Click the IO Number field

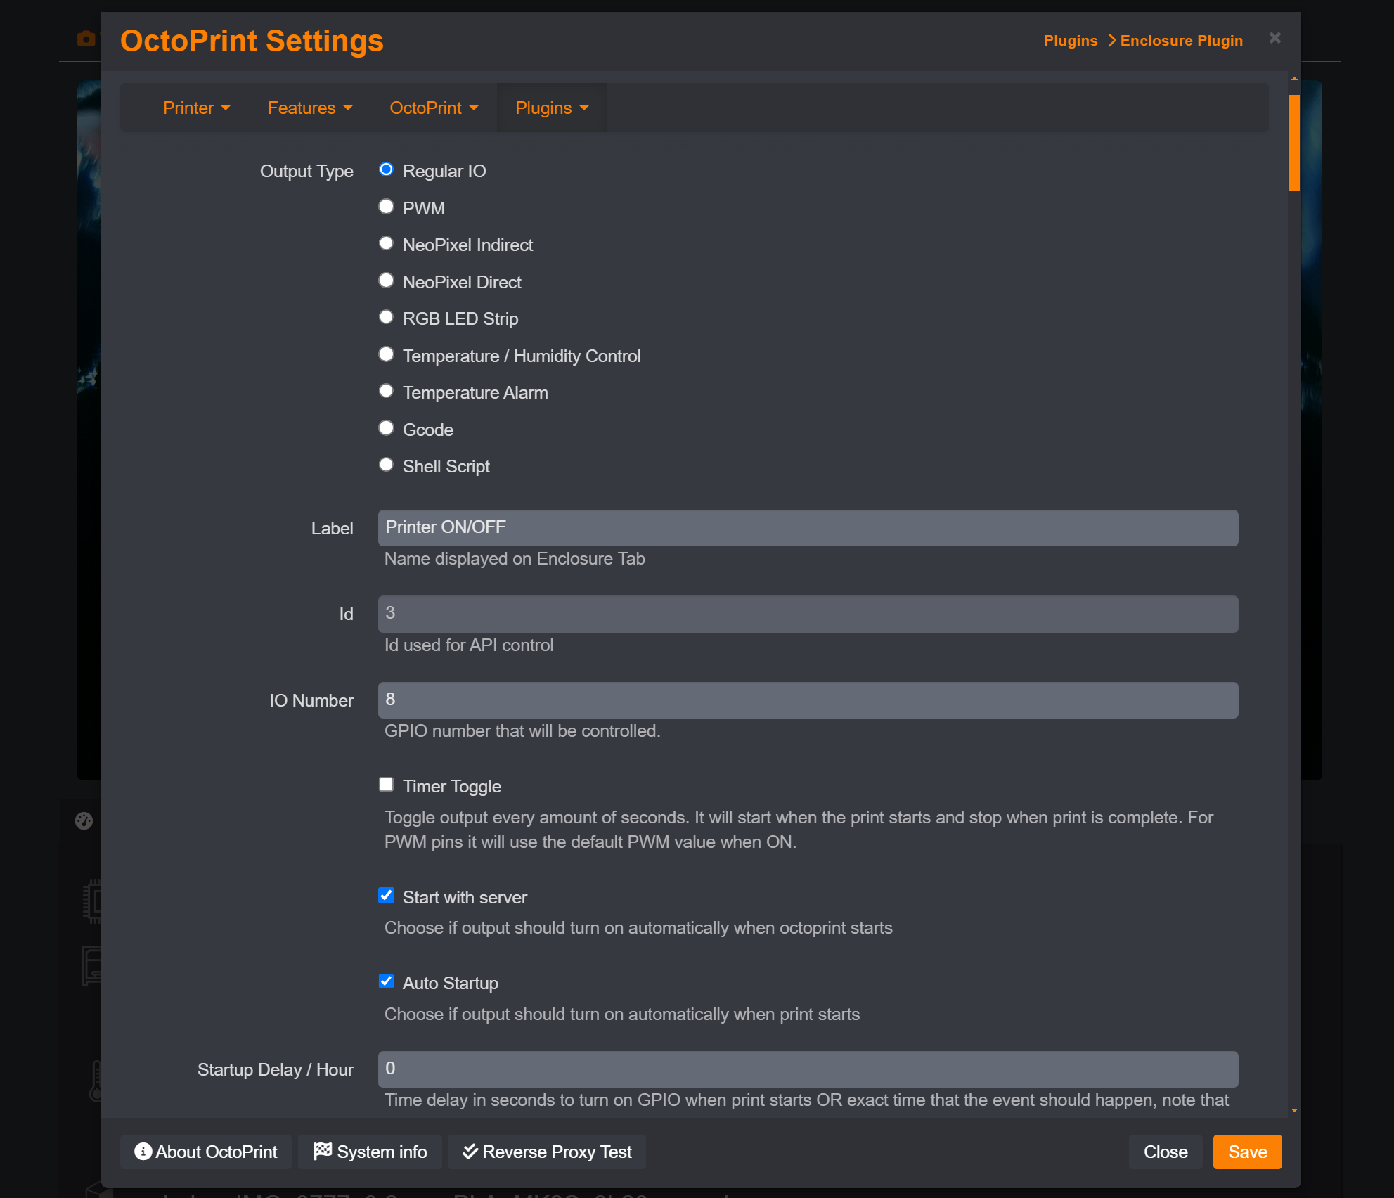point(808,700)
